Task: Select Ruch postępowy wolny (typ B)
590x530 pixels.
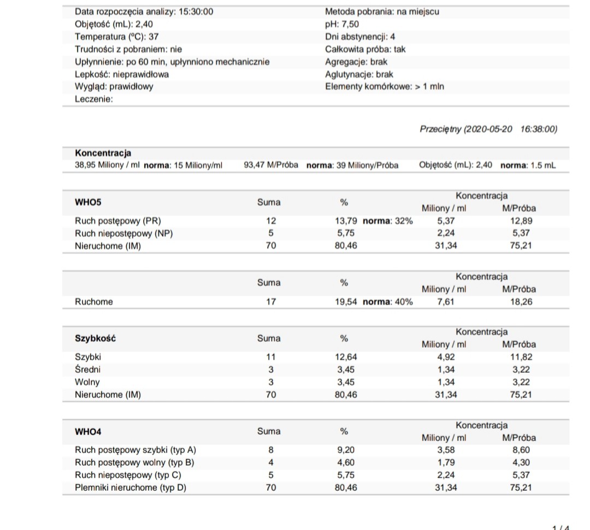Action: (x=134, y=463)
